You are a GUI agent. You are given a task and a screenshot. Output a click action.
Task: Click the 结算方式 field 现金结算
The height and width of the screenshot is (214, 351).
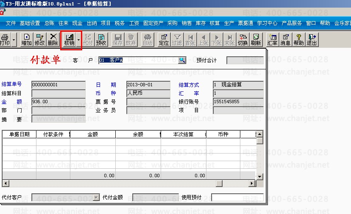[238, 85]
